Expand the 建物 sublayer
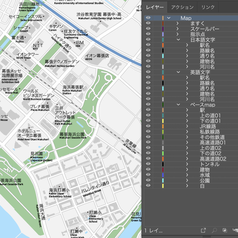This screenshot has width=238, height=238. click(187, 170)
